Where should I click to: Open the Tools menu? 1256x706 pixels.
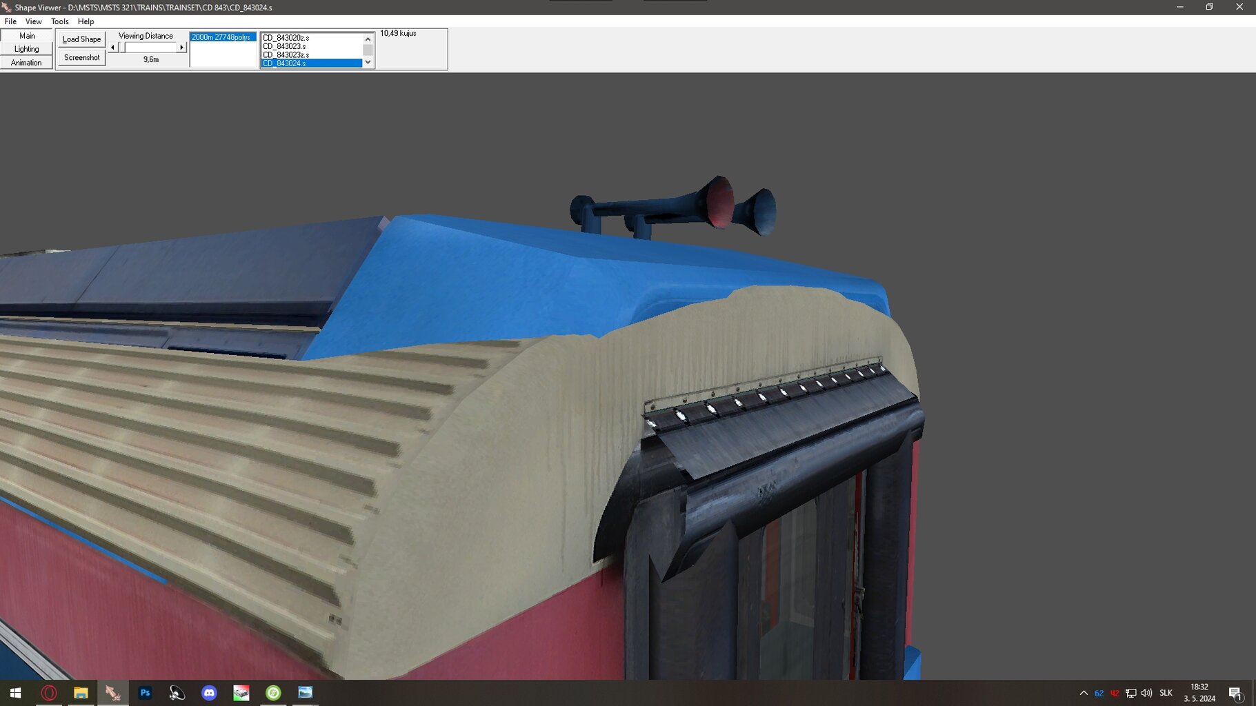click(59, 21)
